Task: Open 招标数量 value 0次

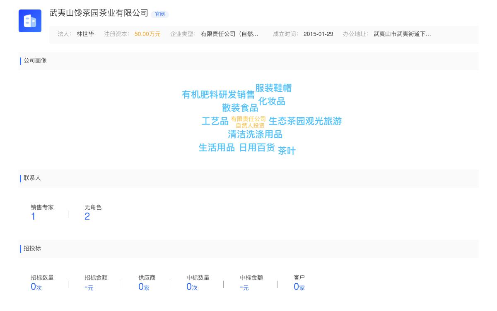Action: 36,287
